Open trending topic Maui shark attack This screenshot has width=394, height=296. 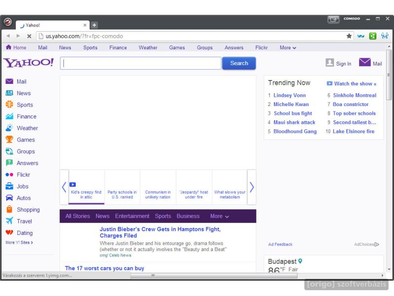(x=294, y=122)
